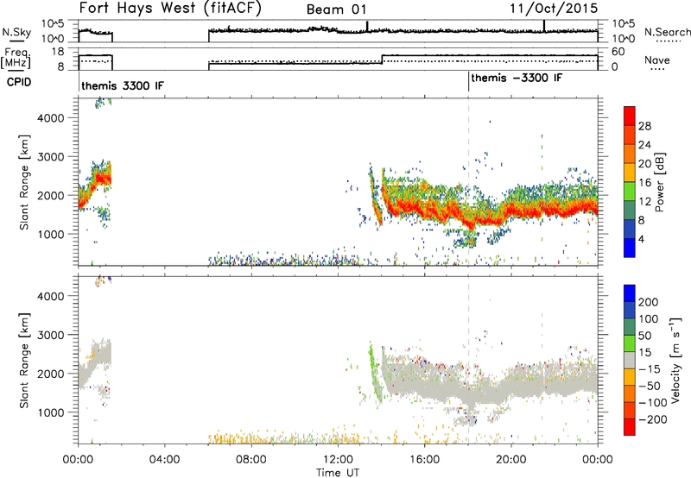
Task: Click the frequency axis value '18'
Action: click(58, 52)
